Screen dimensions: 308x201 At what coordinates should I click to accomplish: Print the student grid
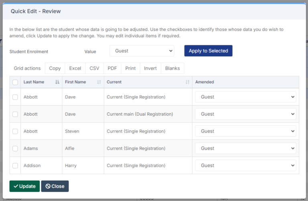(x=130, y=68)
